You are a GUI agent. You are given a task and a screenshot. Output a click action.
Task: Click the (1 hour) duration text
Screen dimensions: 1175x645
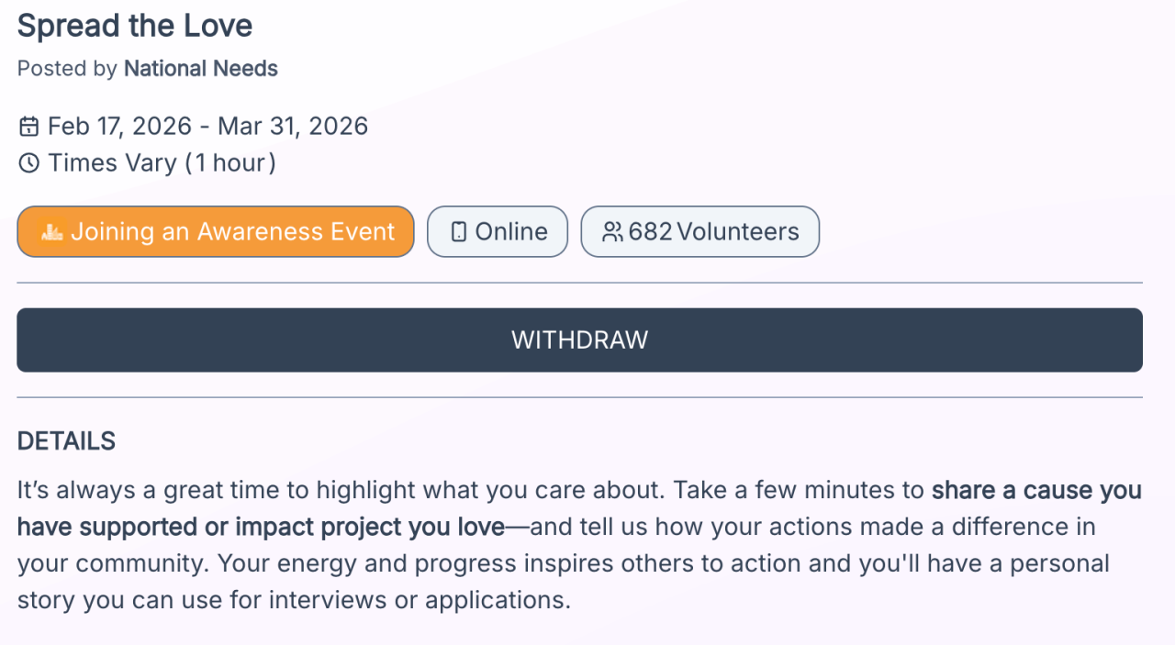[x=230, y=163]
